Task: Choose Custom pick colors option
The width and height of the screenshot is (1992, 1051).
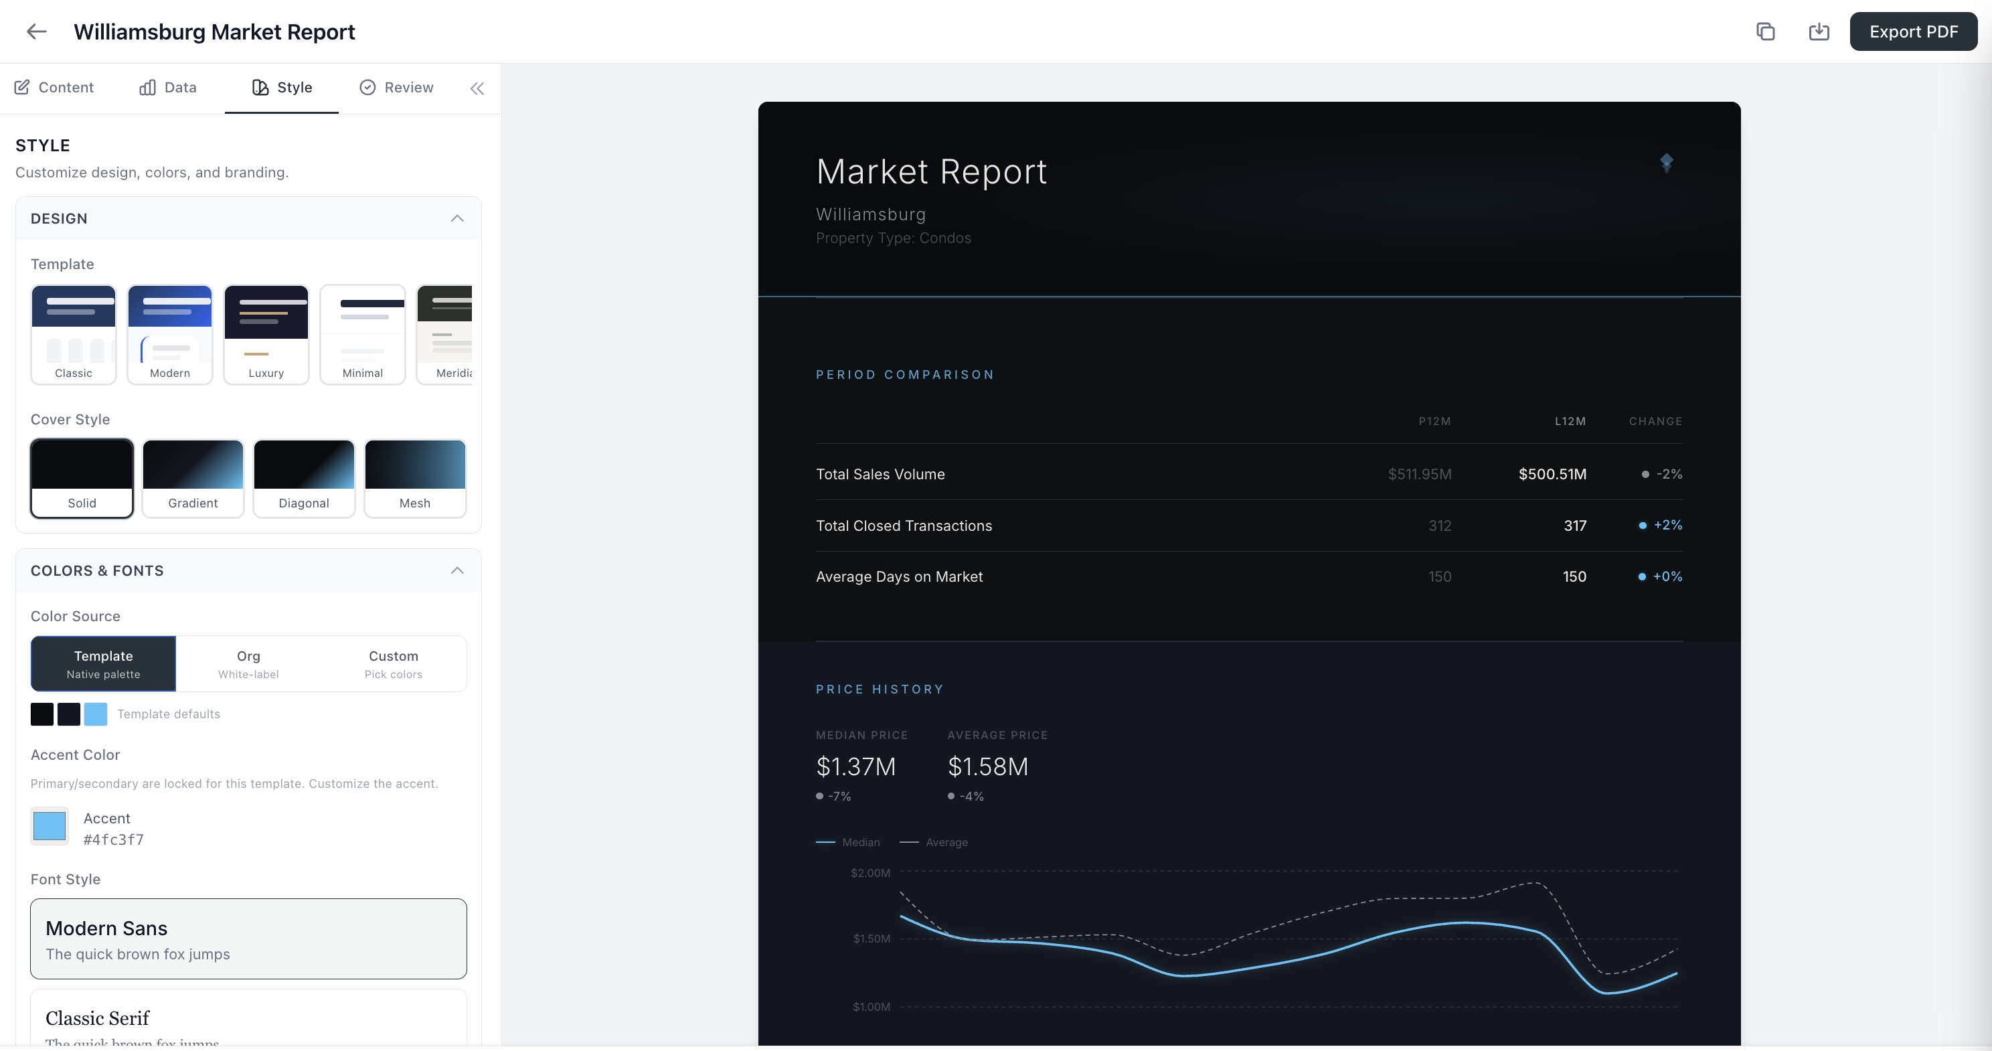Action: 393,663
